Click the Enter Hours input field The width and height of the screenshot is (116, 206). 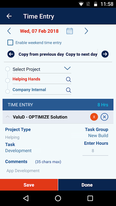tap(95, 151)
